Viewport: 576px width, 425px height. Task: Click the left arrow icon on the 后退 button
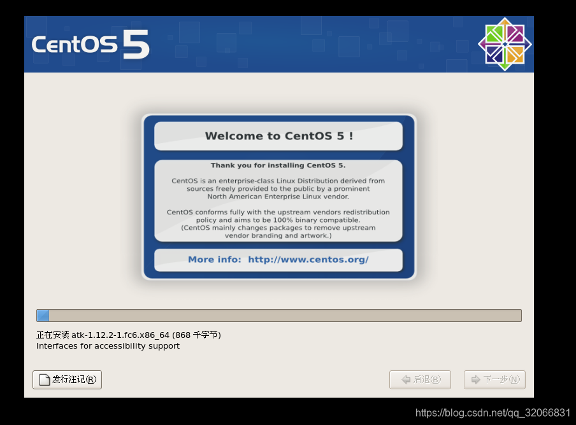point(406,380)
